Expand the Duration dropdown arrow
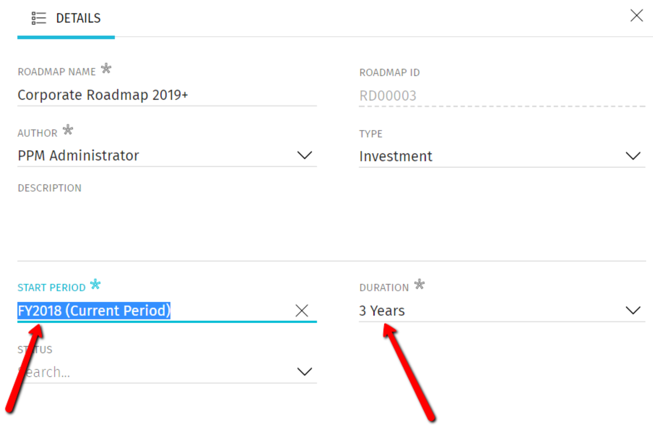The image size is (653, 445). pos(633,310)
